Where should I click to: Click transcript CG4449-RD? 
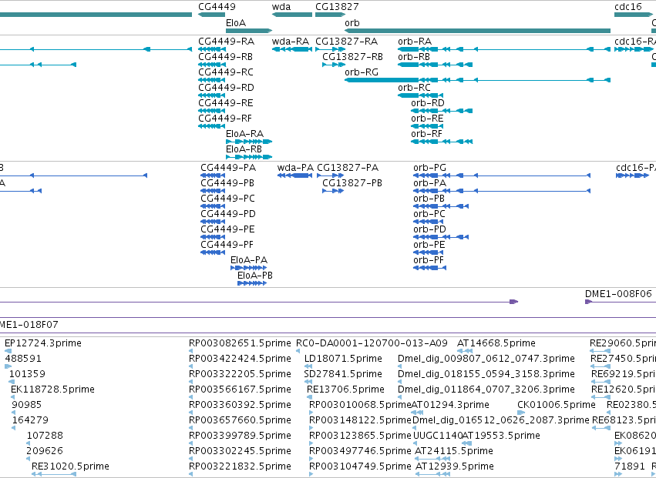(226, 88)
